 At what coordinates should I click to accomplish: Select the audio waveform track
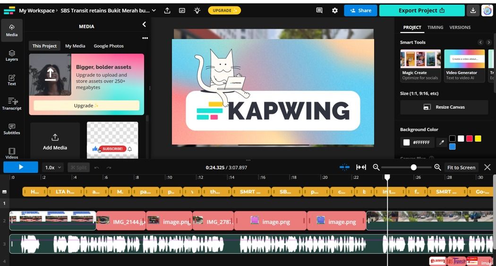[x=251, y=244]
